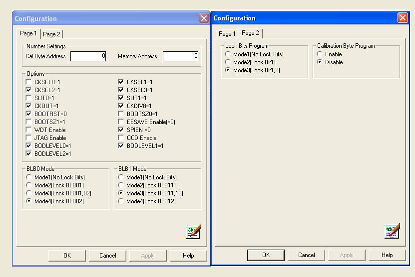This screenshot has width=415, height=277.
Task: Choose Mode2(Lock BLB11) under BLB1 Mode
Action: point(120,185)
